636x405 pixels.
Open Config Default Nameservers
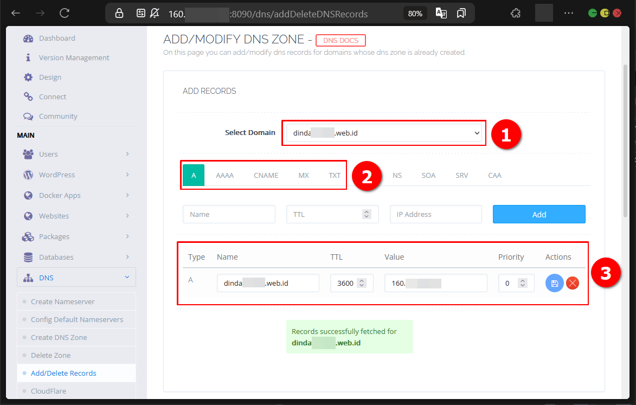pyautogui.click(x=76, y=319)
